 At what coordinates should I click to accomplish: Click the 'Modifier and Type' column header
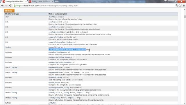coord(12,14)
